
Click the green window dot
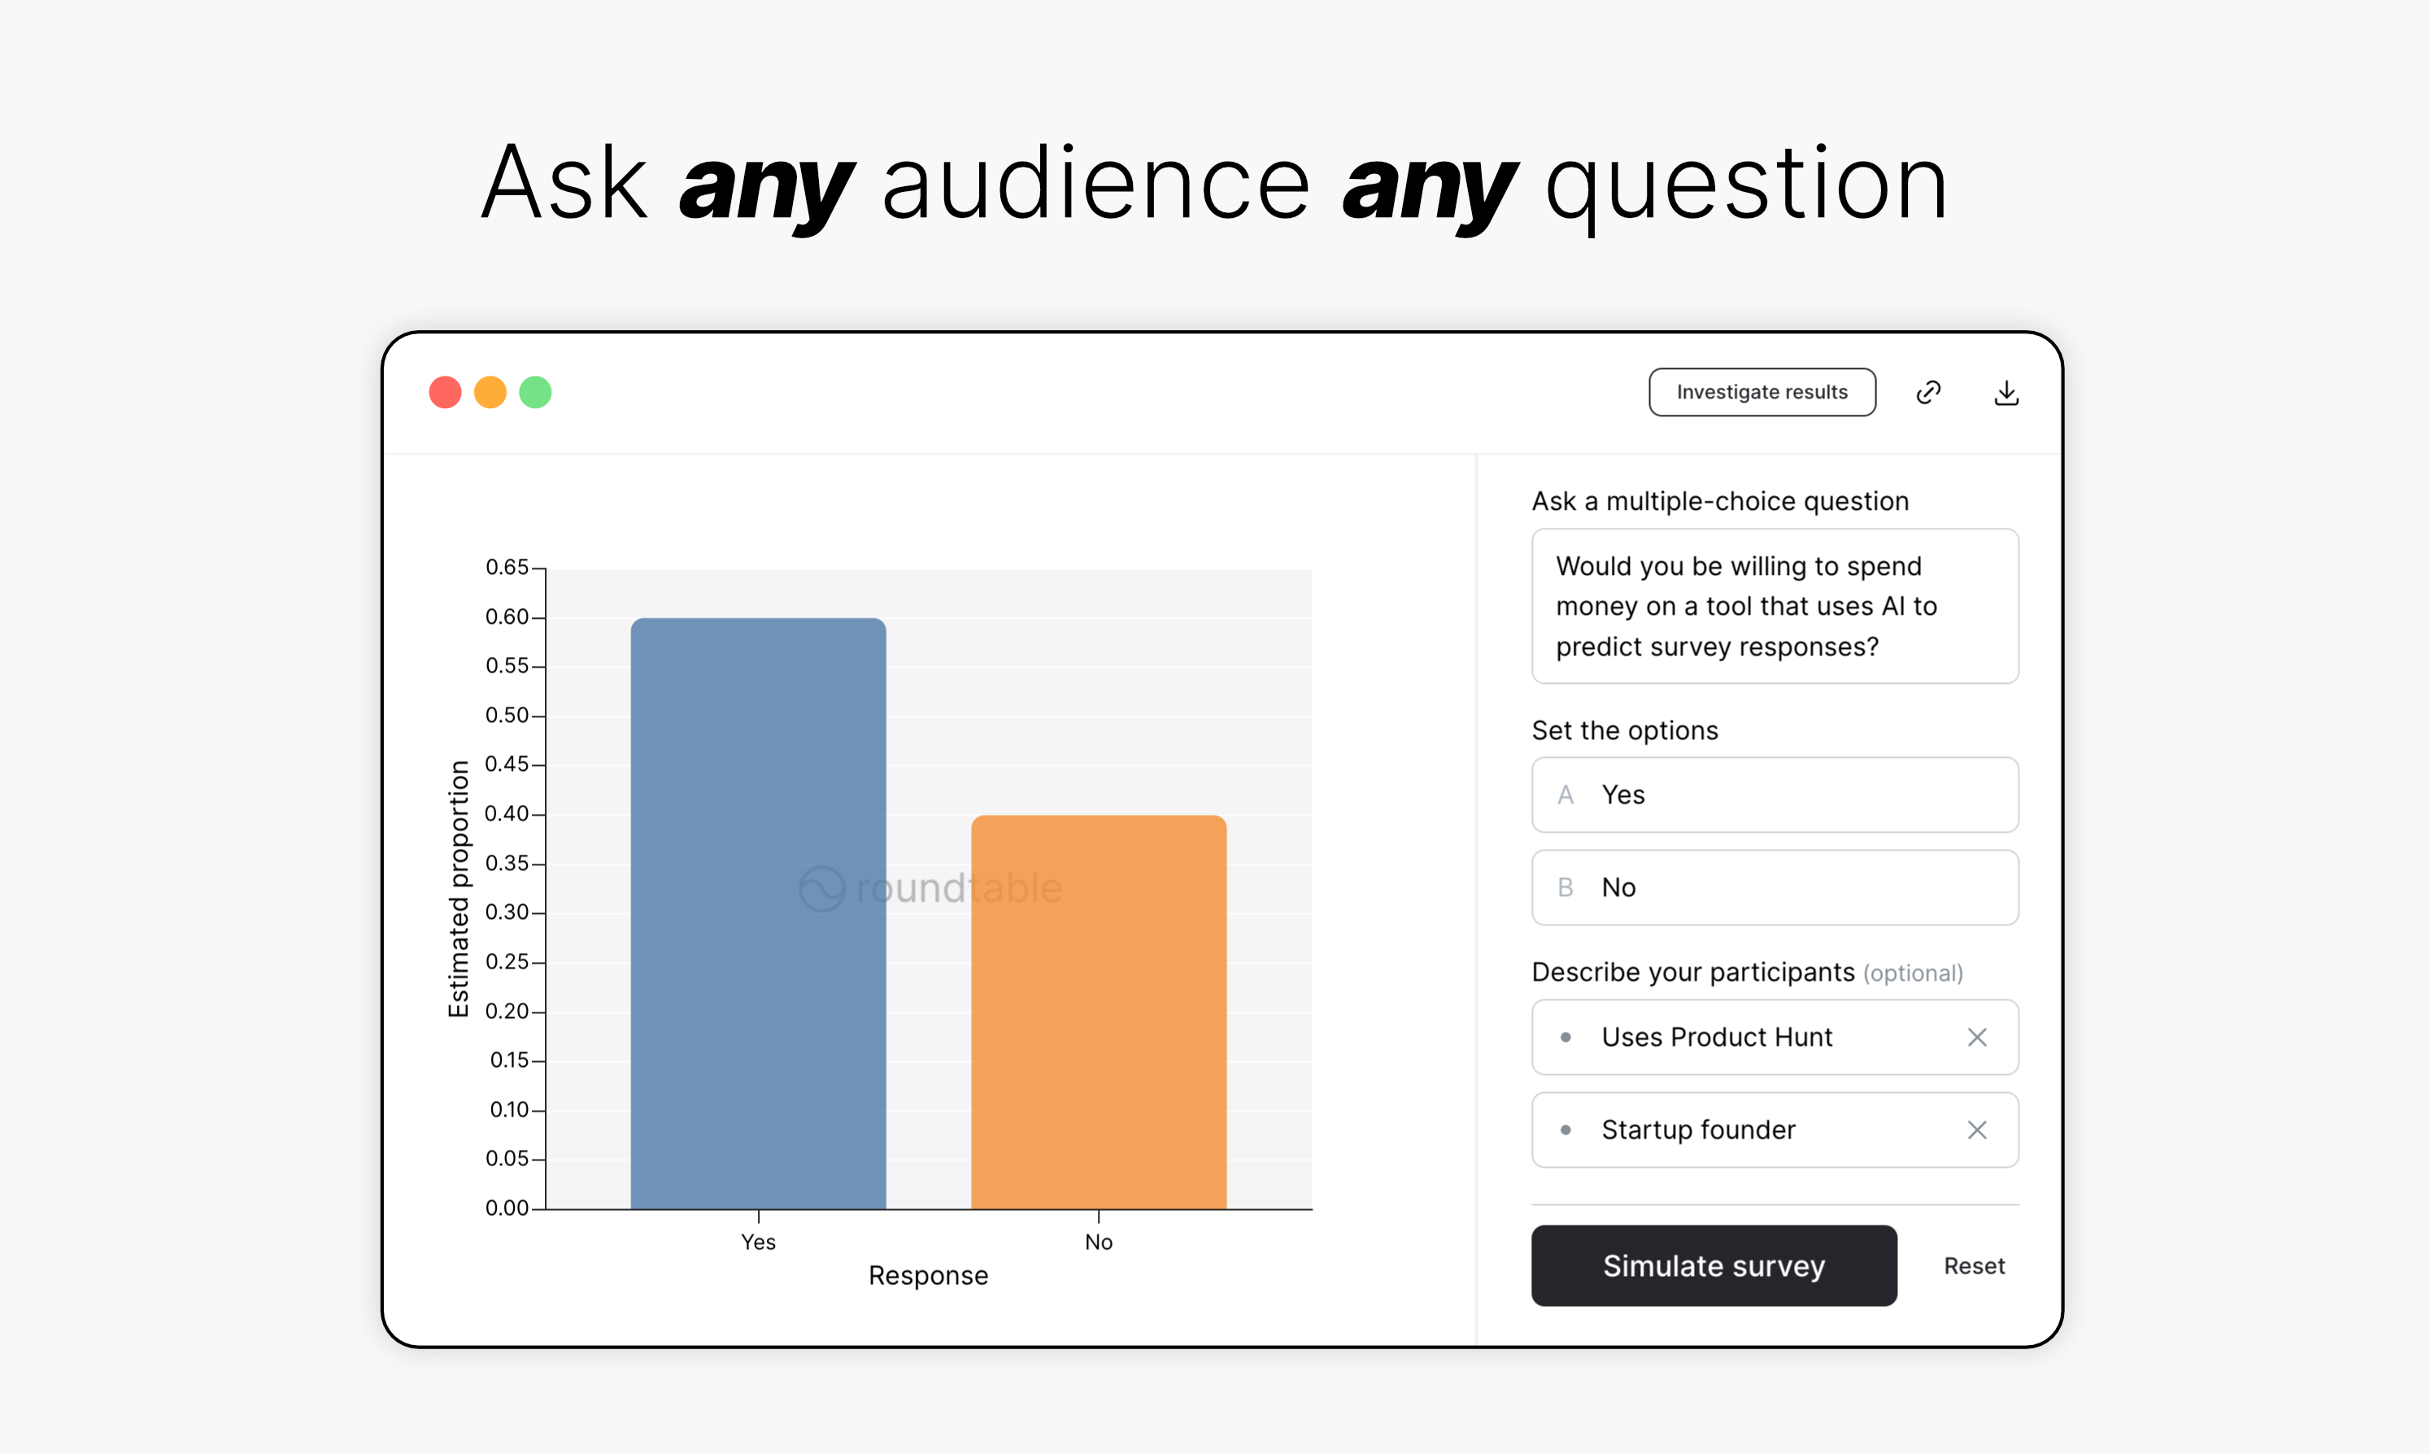pyautogui.click(x=535, y=392)
